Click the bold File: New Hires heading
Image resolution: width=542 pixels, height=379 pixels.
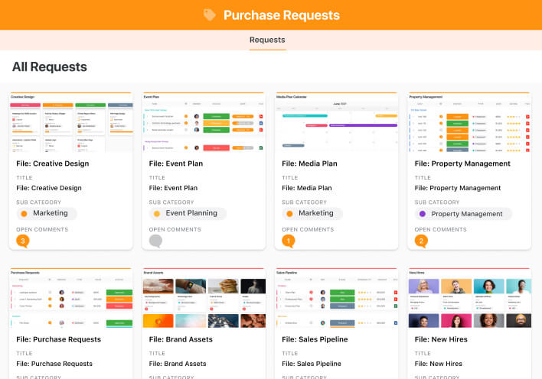pos(441,339)
